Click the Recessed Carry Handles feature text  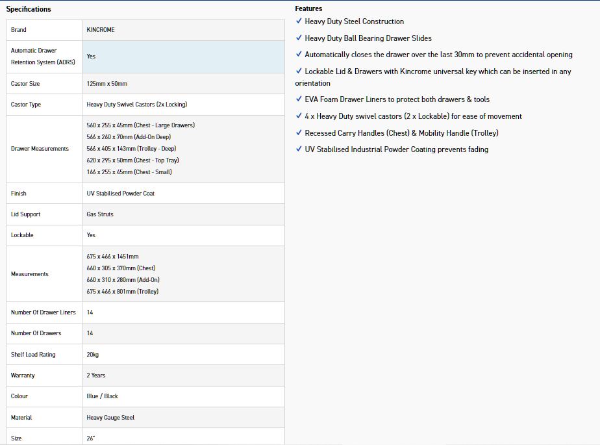401,133
